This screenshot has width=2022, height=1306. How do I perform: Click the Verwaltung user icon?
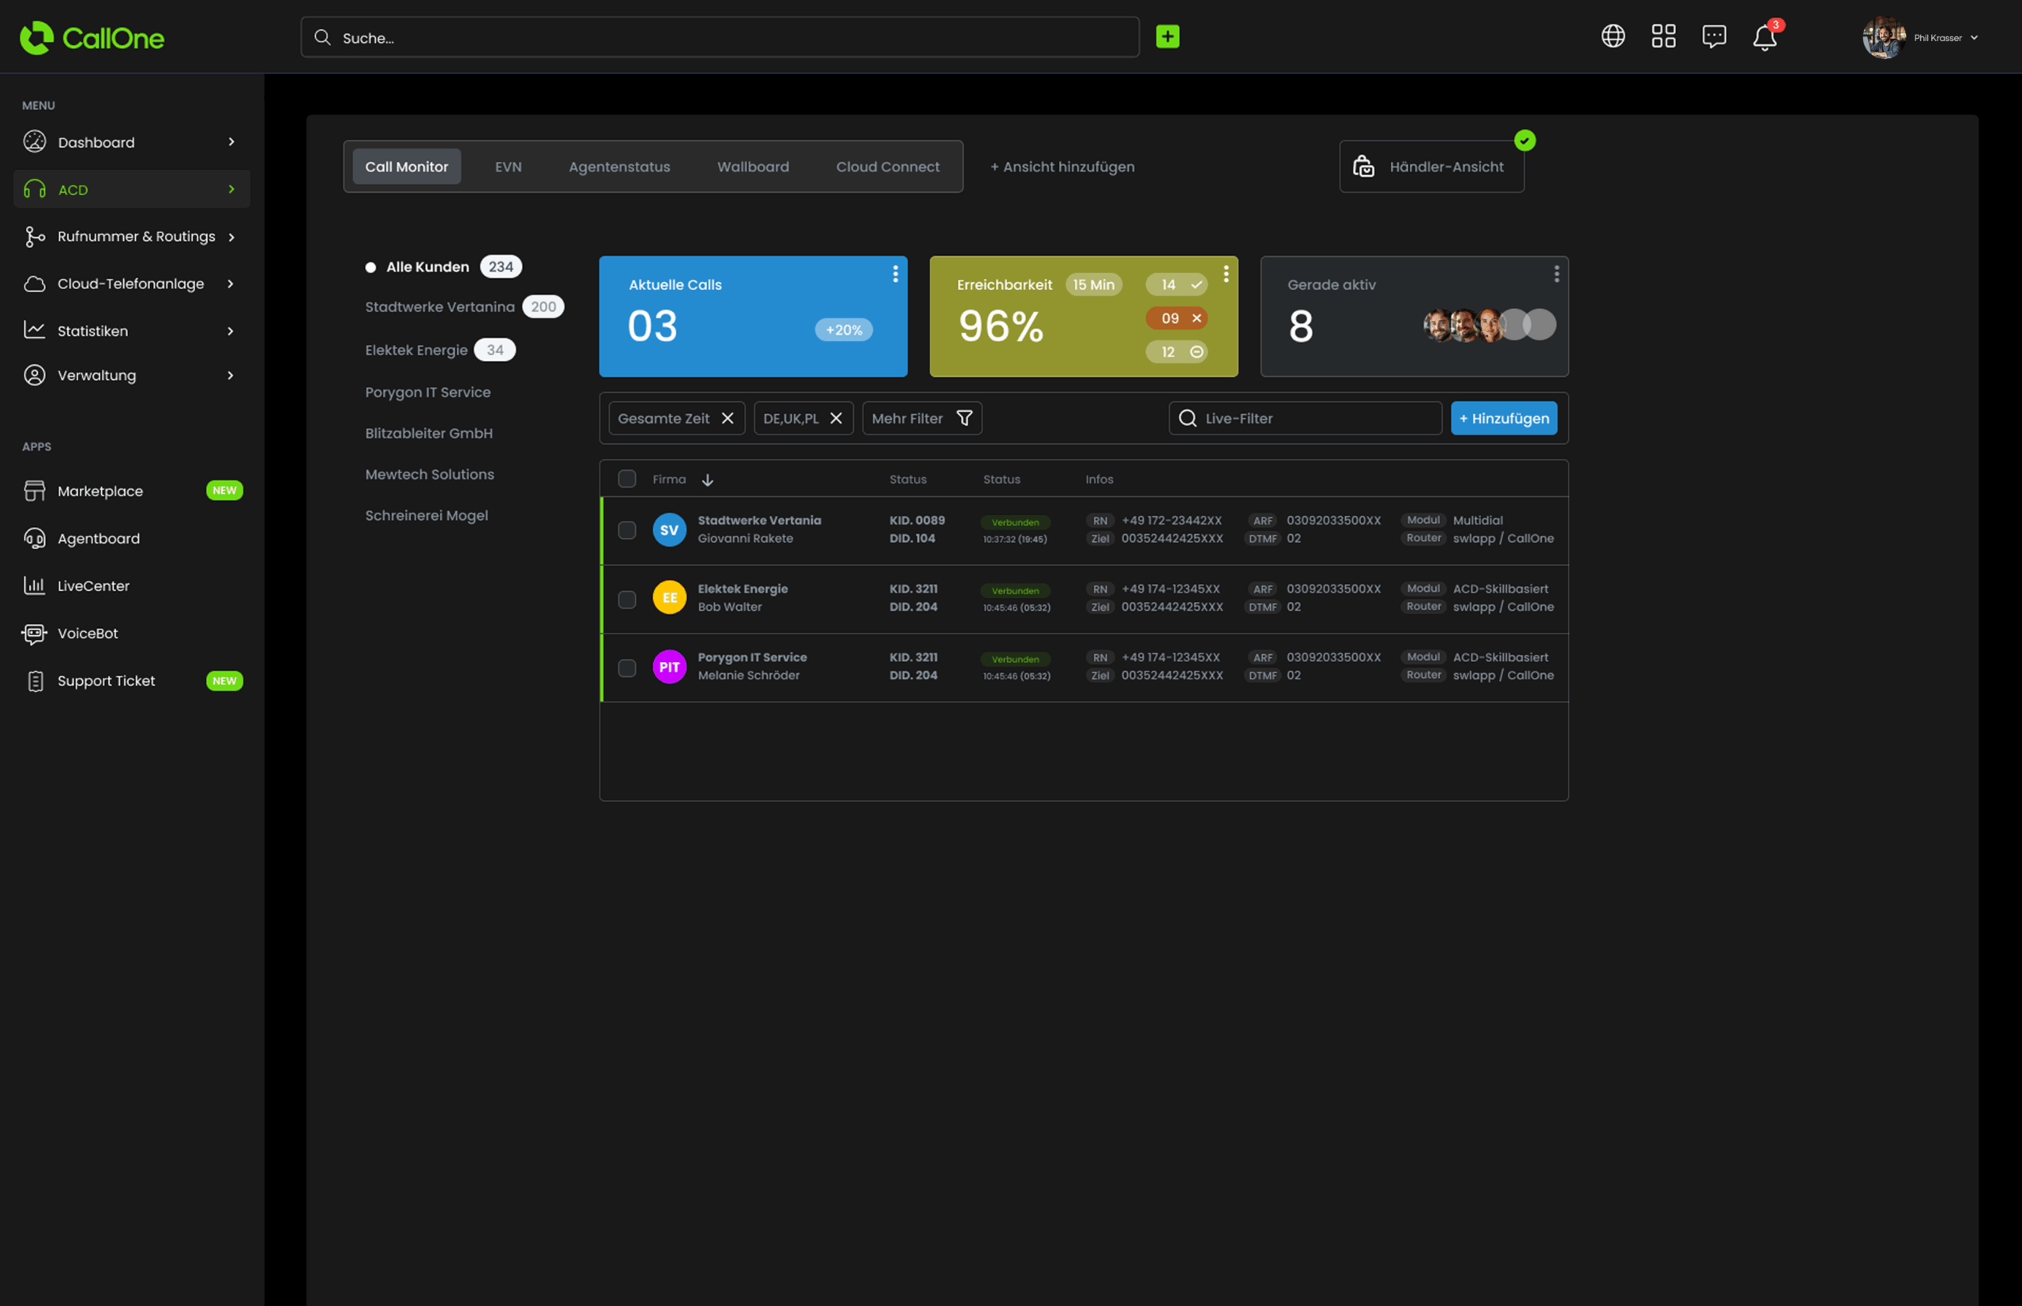coord(35,374)
